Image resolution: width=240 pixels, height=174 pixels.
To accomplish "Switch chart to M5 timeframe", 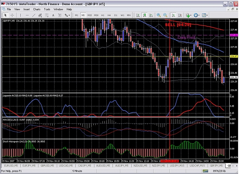I will click(x=83, y=15).
